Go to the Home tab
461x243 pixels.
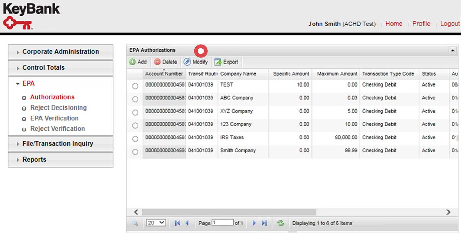pyautogui.click(x=394, y=24)
